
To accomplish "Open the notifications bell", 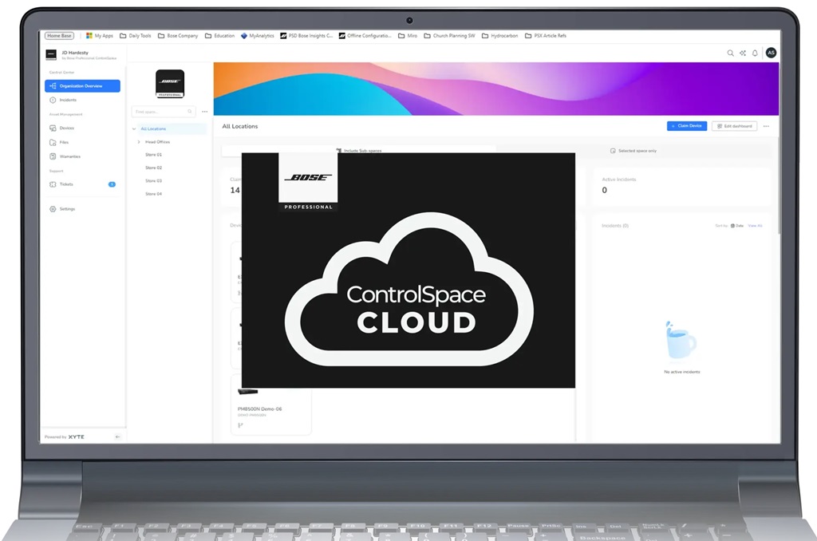I will (755, 53).
